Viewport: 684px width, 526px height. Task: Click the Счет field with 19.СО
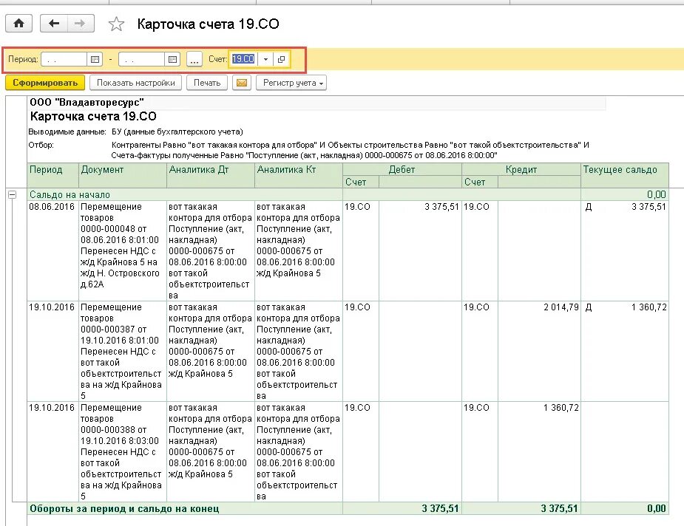243,59
